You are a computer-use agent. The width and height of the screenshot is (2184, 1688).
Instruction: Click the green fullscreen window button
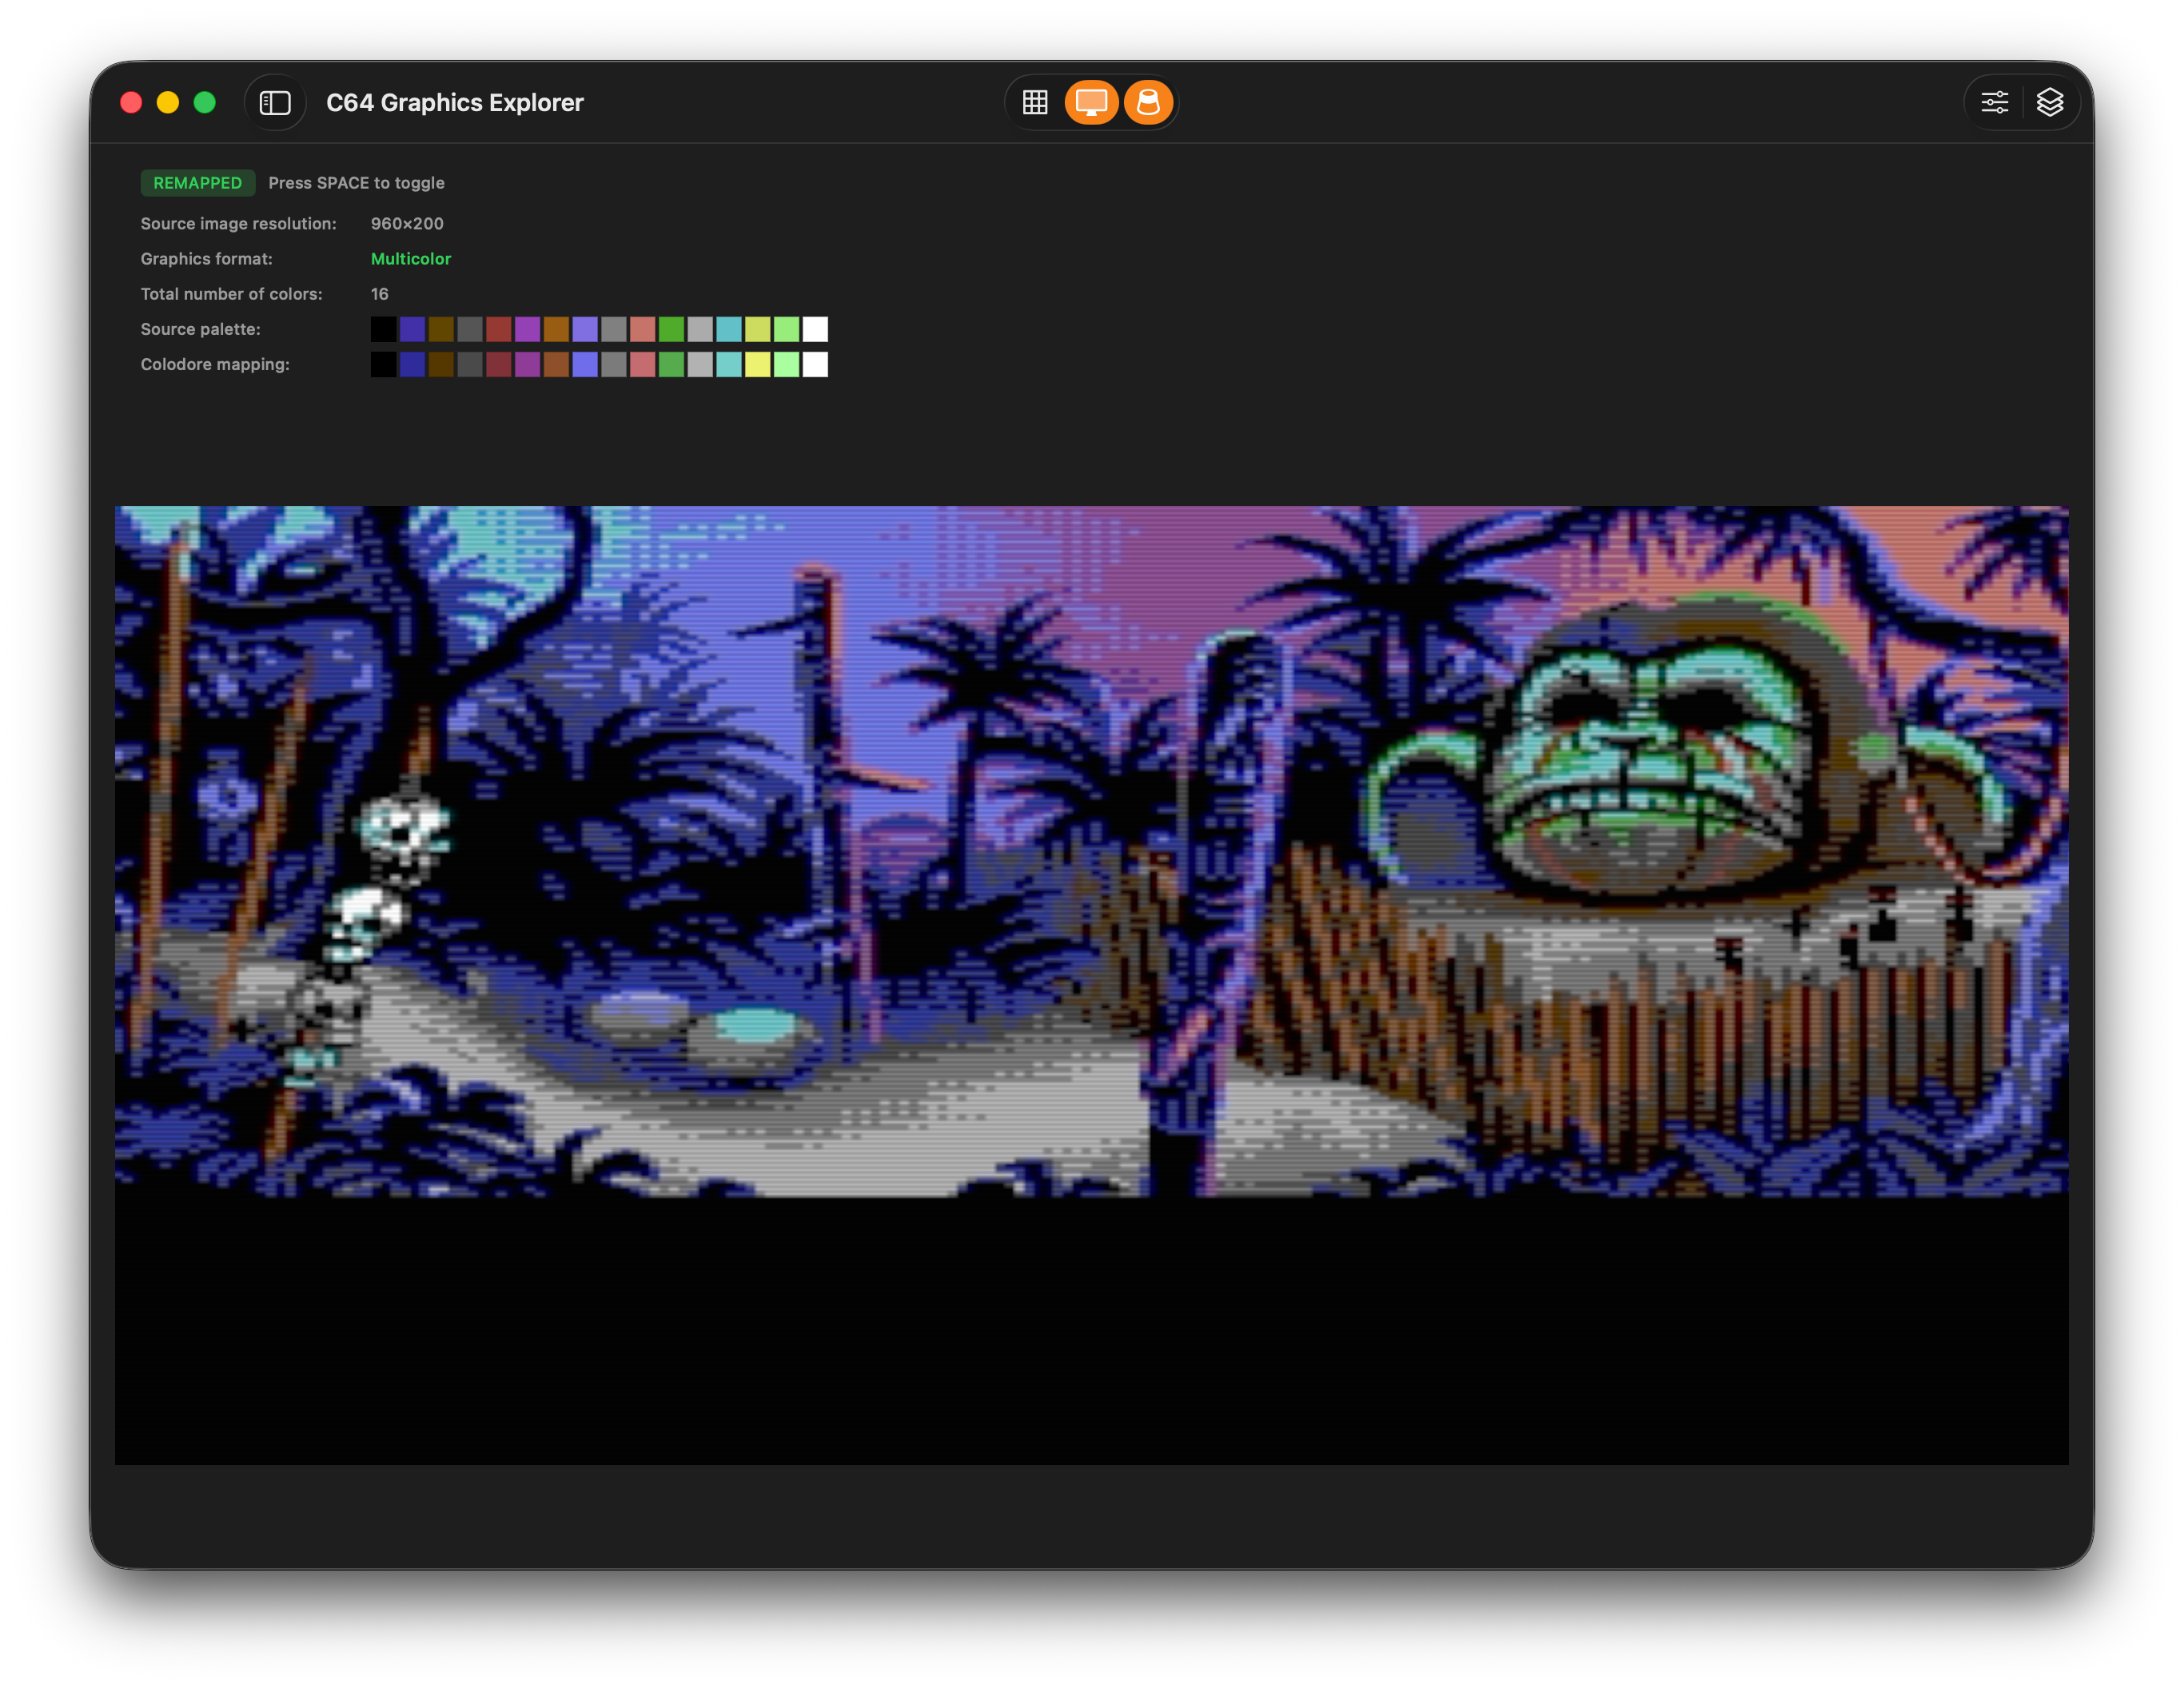205,102
